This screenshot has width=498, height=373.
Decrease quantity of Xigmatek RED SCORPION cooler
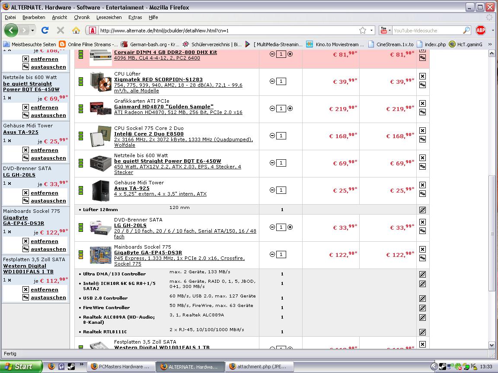(x=272, y=82)
